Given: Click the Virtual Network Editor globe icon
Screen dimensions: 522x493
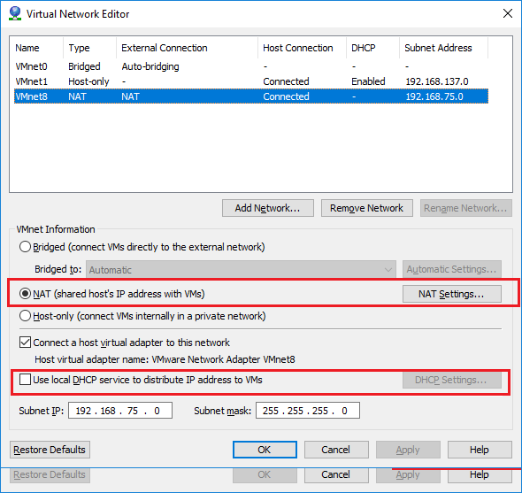Looking at the screenshot, I should pos(15,13).
